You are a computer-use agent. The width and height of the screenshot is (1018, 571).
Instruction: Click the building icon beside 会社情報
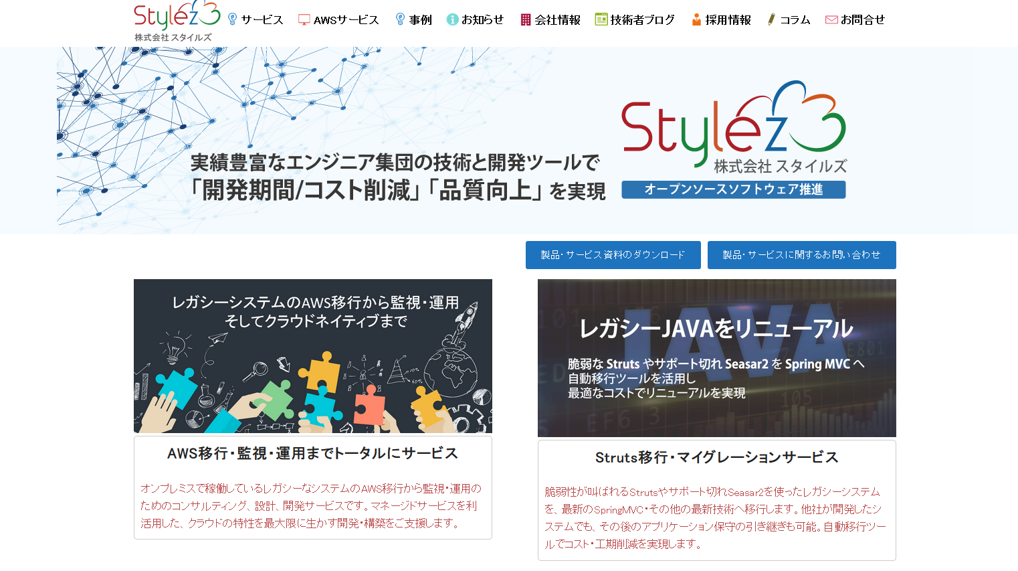click(x=526, y=19)
